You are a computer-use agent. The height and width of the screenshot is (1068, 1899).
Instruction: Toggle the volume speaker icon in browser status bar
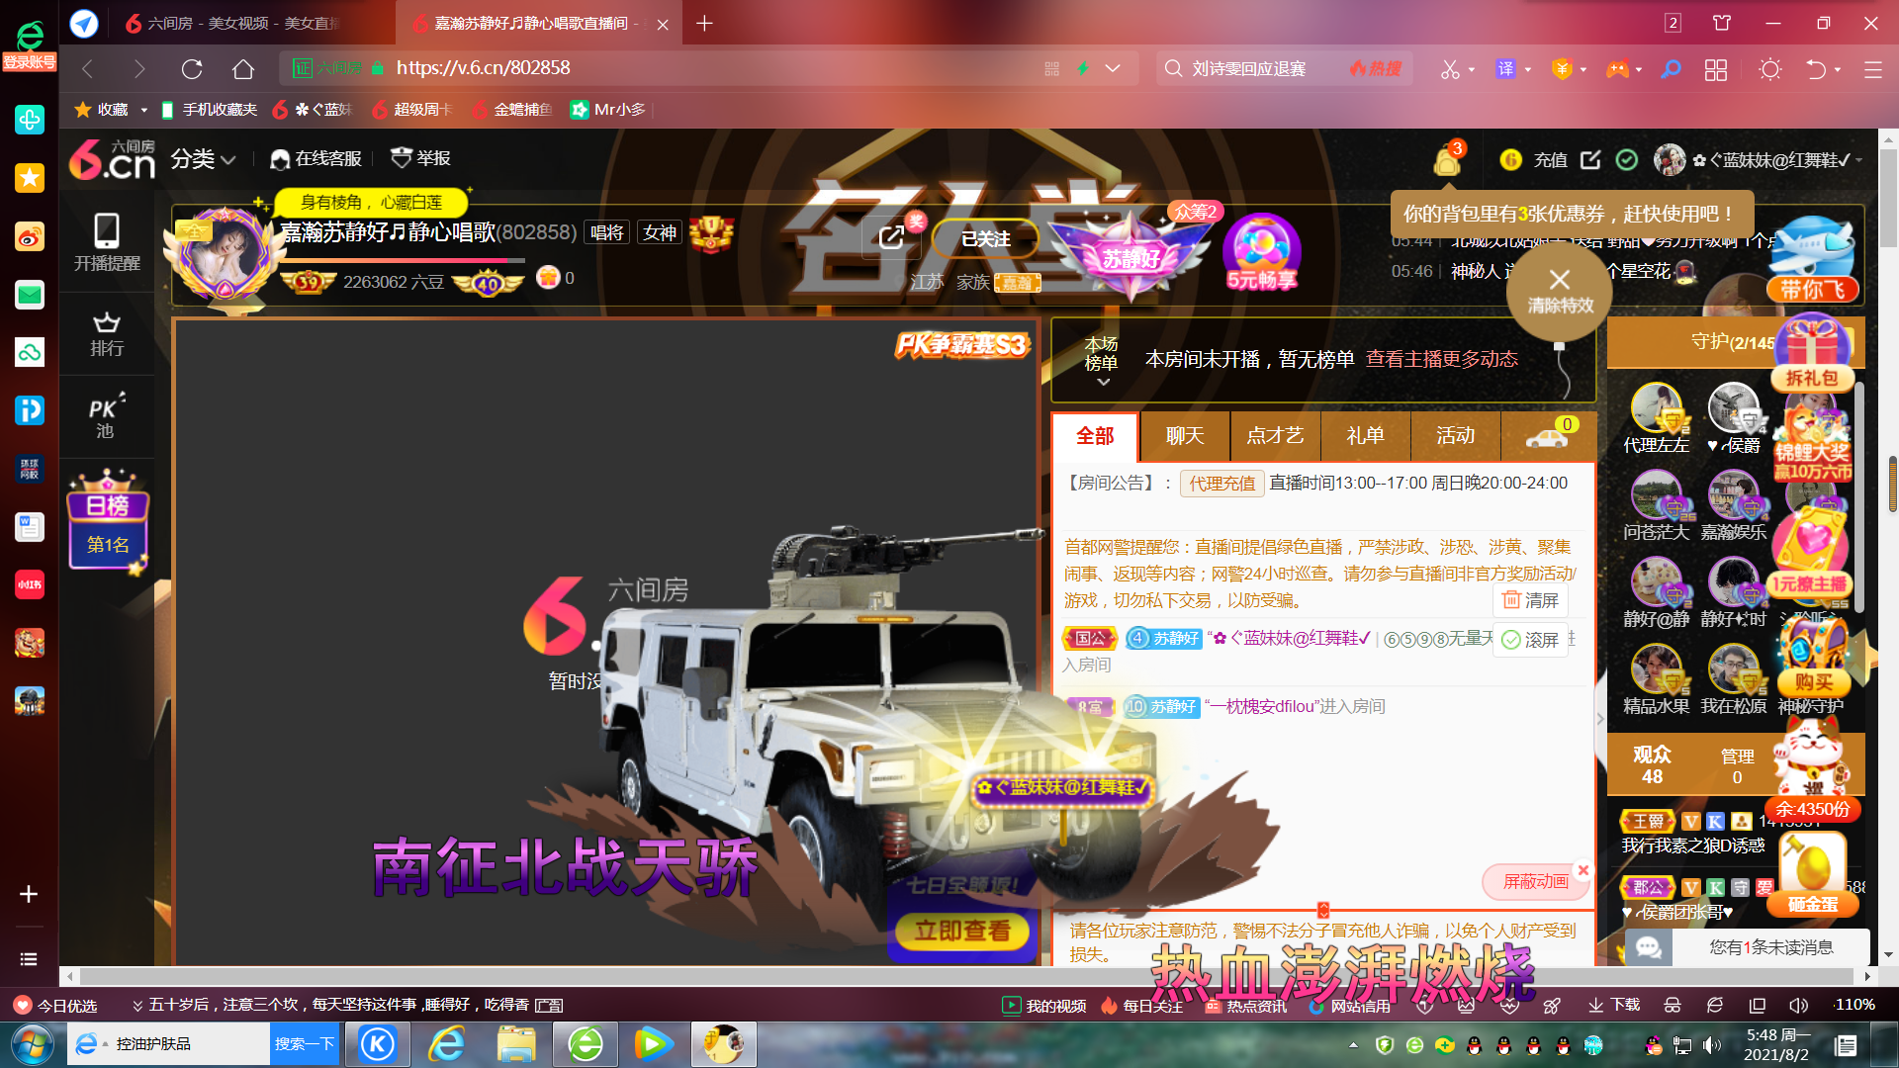(x=1798, y=1006)
